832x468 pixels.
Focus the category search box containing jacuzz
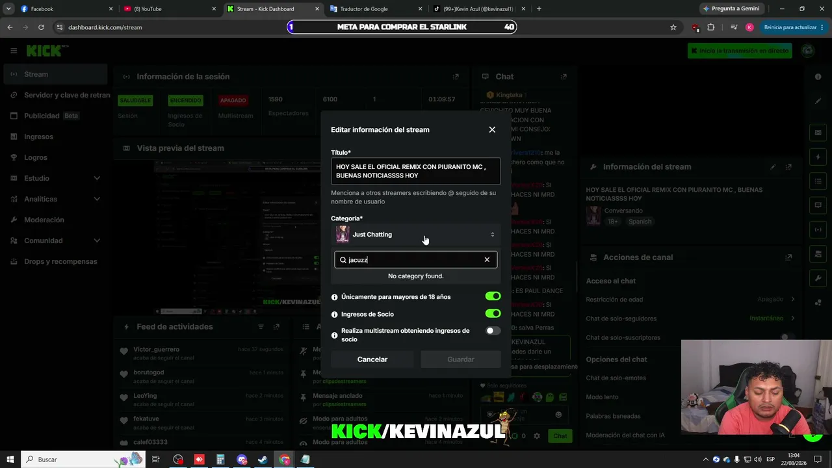[x=415, y=260]
